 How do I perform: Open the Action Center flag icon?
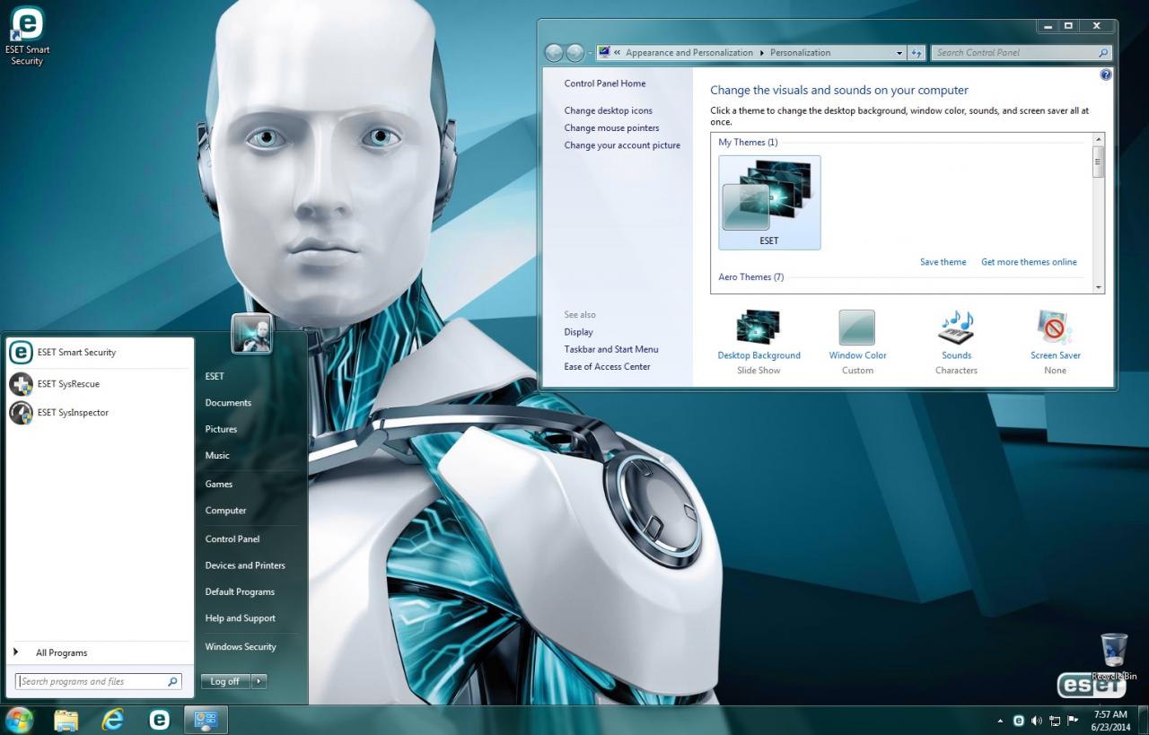pos(1073,721)
